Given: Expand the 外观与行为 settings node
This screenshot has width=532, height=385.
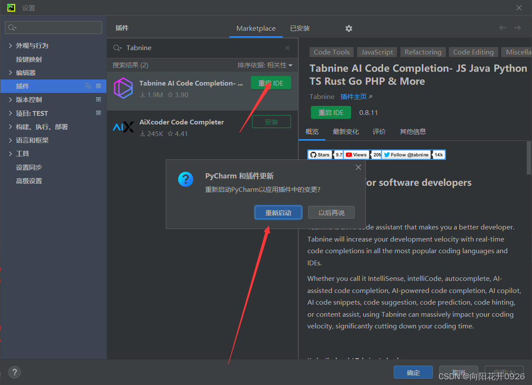Looking at the screenshot, I should click(x=10, y=46).
